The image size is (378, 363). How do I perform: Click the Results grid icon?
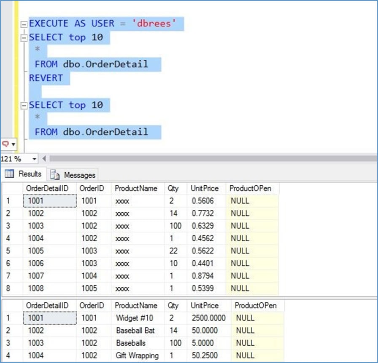coord(9,174)
